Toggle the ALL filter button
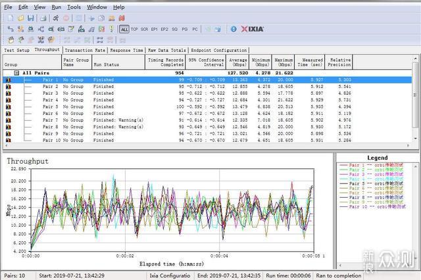Image resolution: width=421 pixels, height=280 pixels. tap(124, 29)
